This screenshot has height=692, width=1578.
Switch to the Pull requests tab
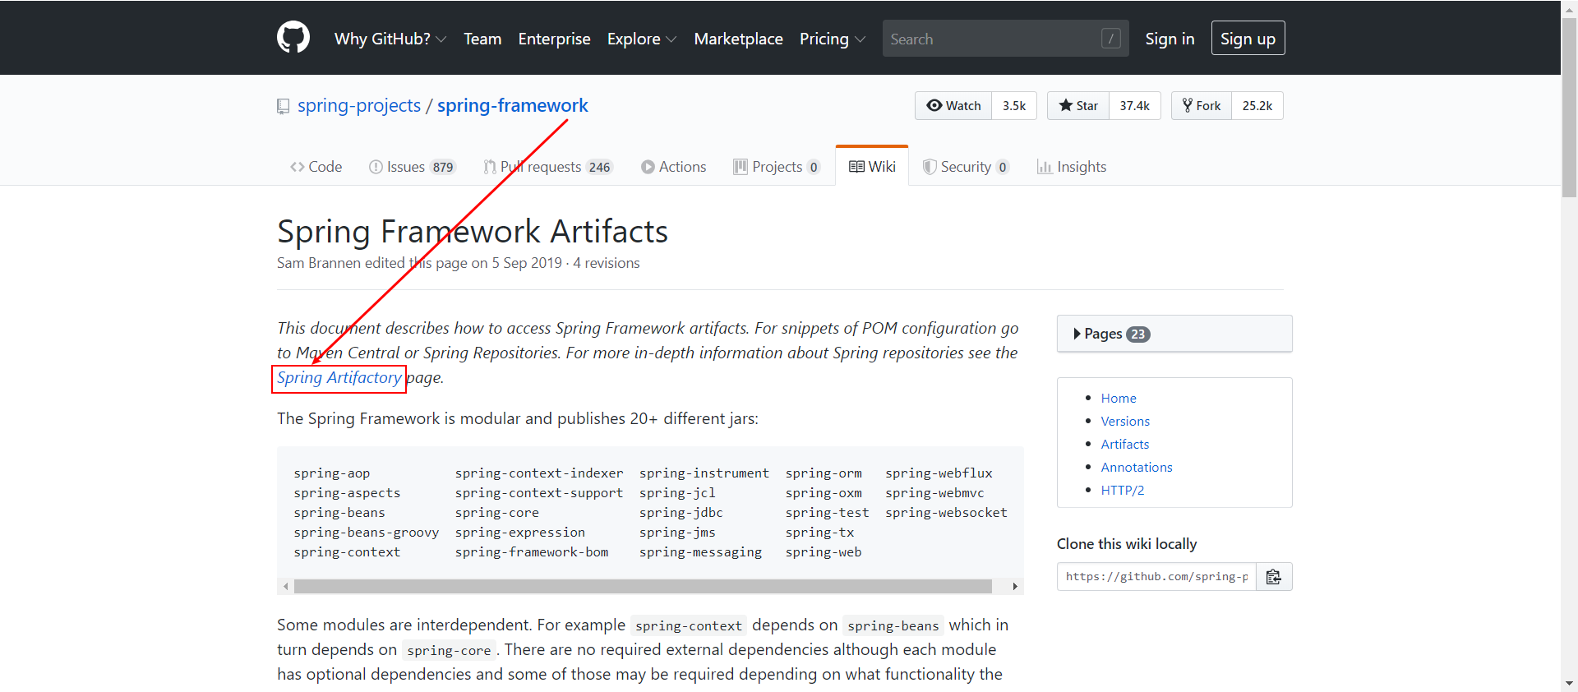pyautogui.click(x=547, y=167)
